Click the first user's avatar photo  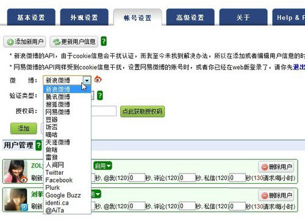point(15,172)
